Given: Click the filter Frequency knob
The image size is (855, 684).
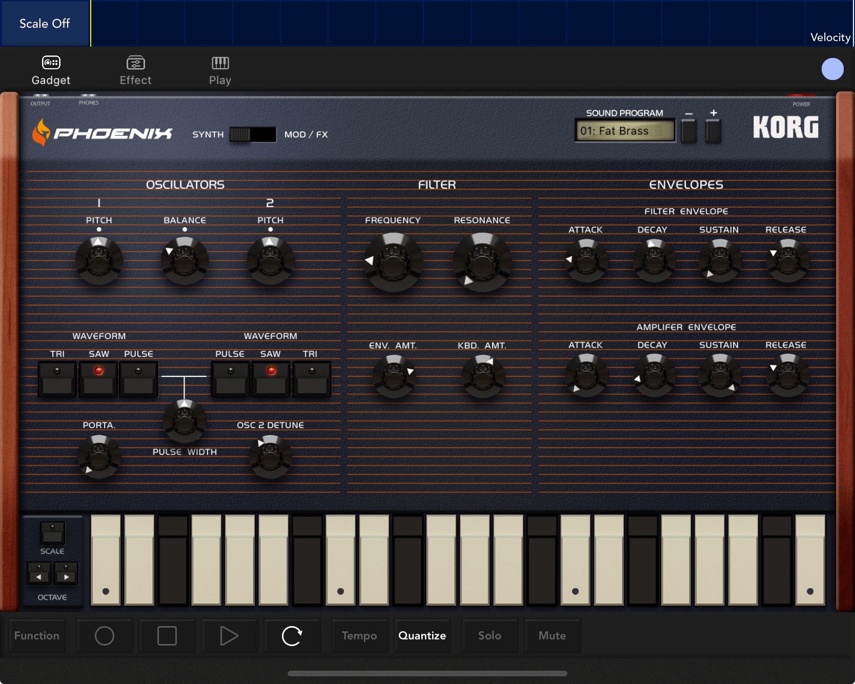Looking at the screenshot, I should (393, 262).
